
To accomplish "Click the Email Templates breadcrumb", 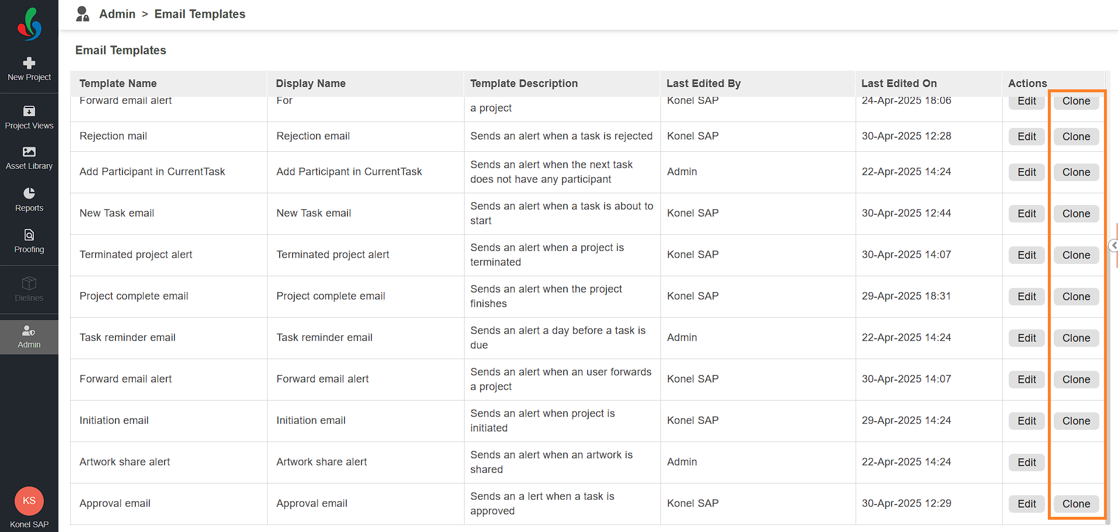I will click(x=200, y=14).
